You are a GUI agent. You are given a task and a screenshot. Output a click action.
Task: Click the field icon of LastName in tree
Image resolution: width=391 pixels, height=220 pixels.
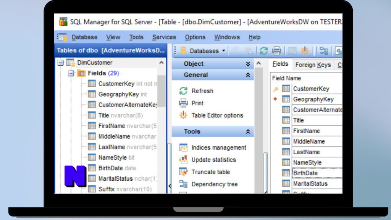(x=92, y=147)
